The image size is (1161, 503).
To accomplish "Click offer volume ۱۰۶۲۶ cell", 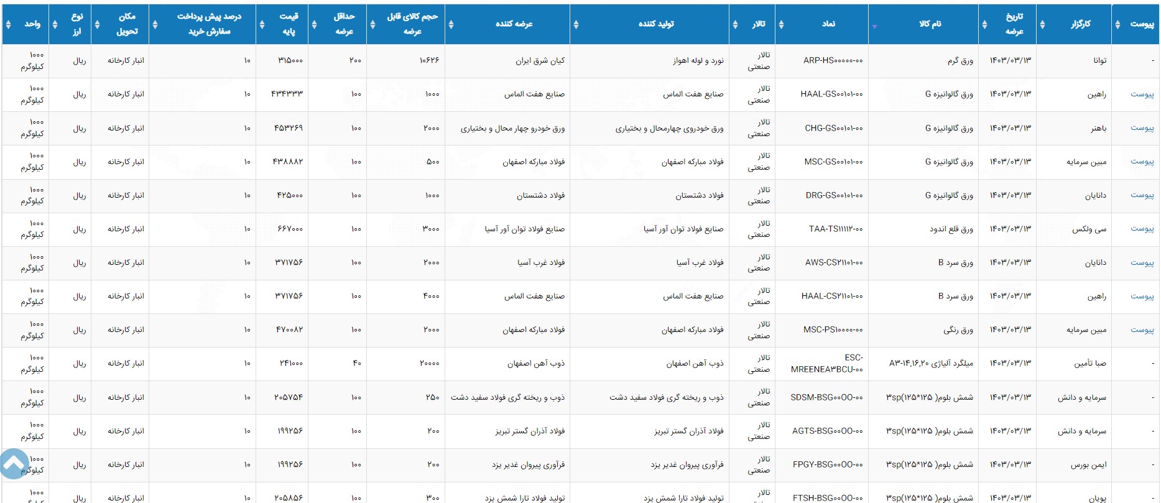I will 429,60.
